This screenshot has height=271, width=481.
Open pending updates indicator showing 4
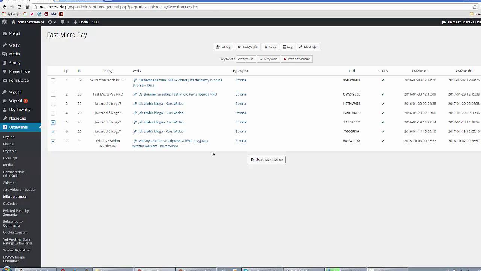click(x=52, y=22)
